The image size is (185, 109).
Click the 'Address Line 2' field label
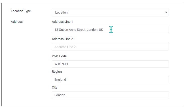pos(62,39)
